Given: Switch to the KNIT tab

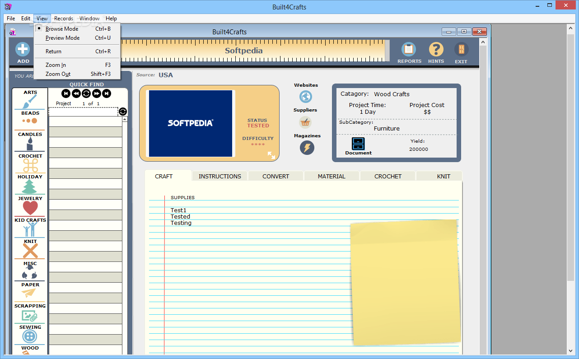Looking at the screenshot, I should pos(444,176).
